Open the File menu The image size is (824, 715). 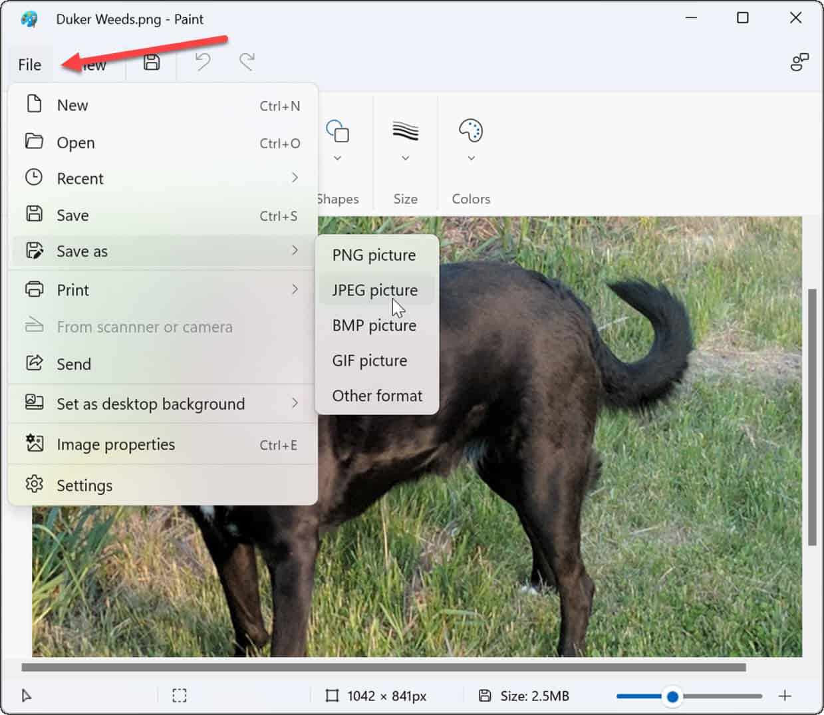30,65
